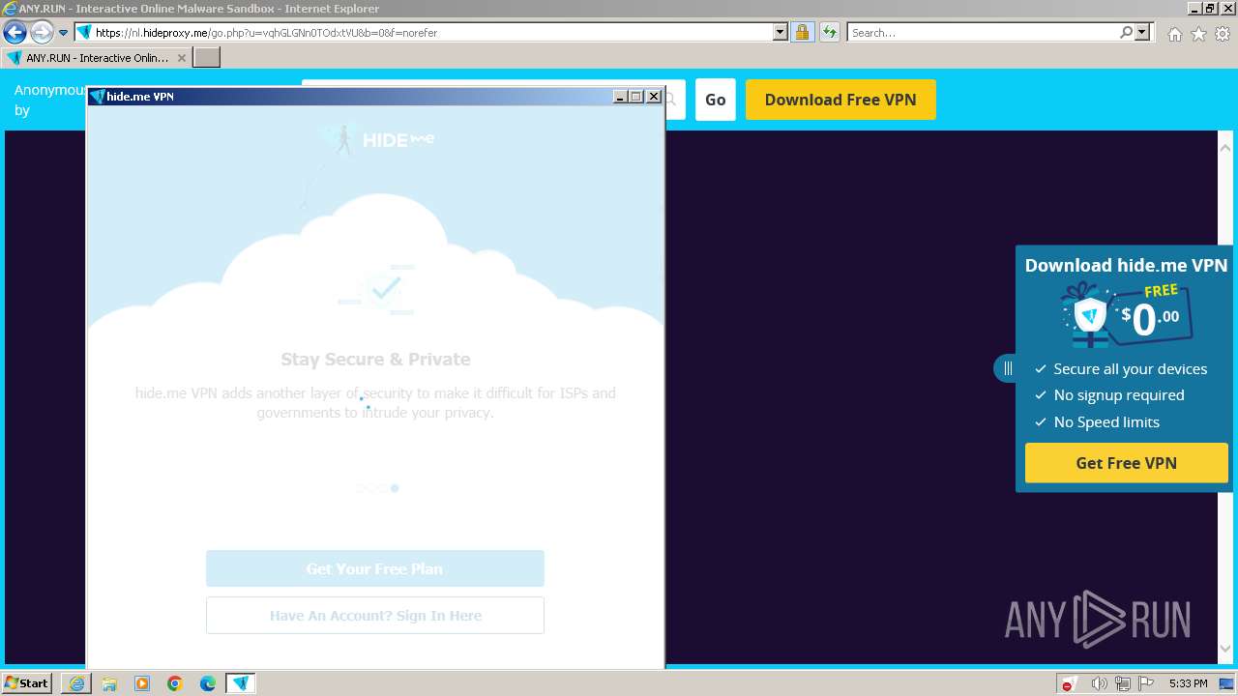Click the hide.me shield gift icon
This screenshot has width=1238, height=696.
[x=1091, y=315]
